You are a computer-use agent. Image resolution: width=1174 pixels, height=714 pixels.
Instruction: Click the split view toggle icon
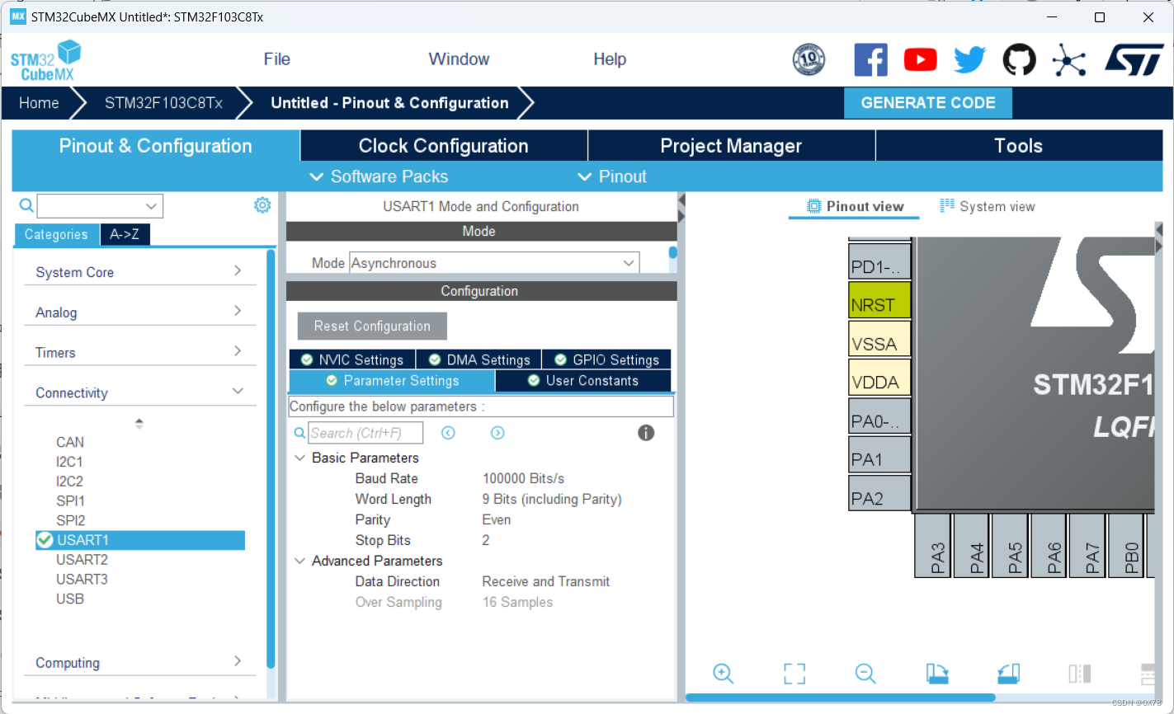1079,674
